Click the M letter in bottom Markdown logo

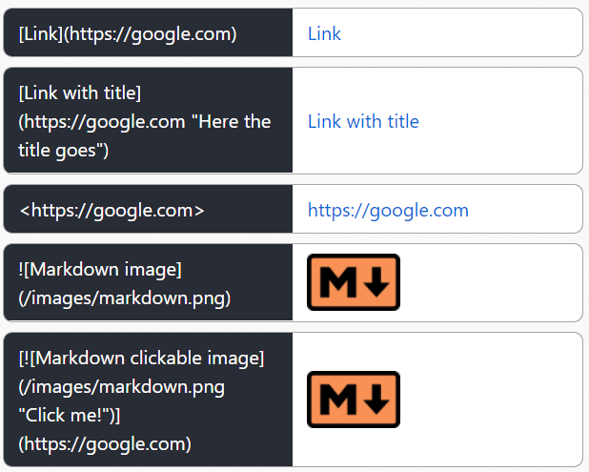point(338,400)
